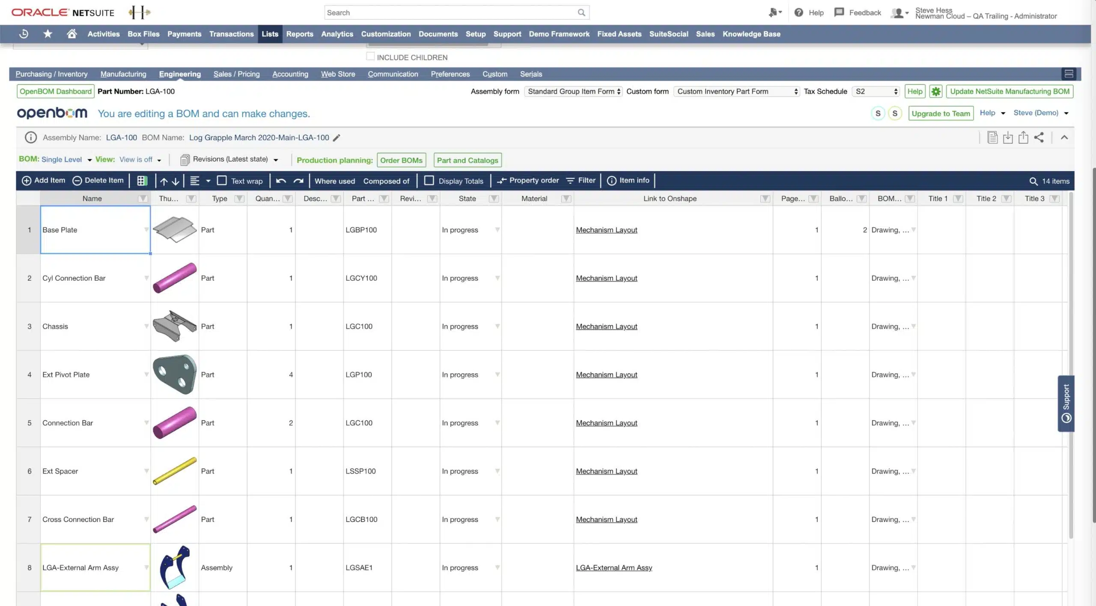Open the Revisions document icon
Screen dimensions: 1096x606
point(185,160)
